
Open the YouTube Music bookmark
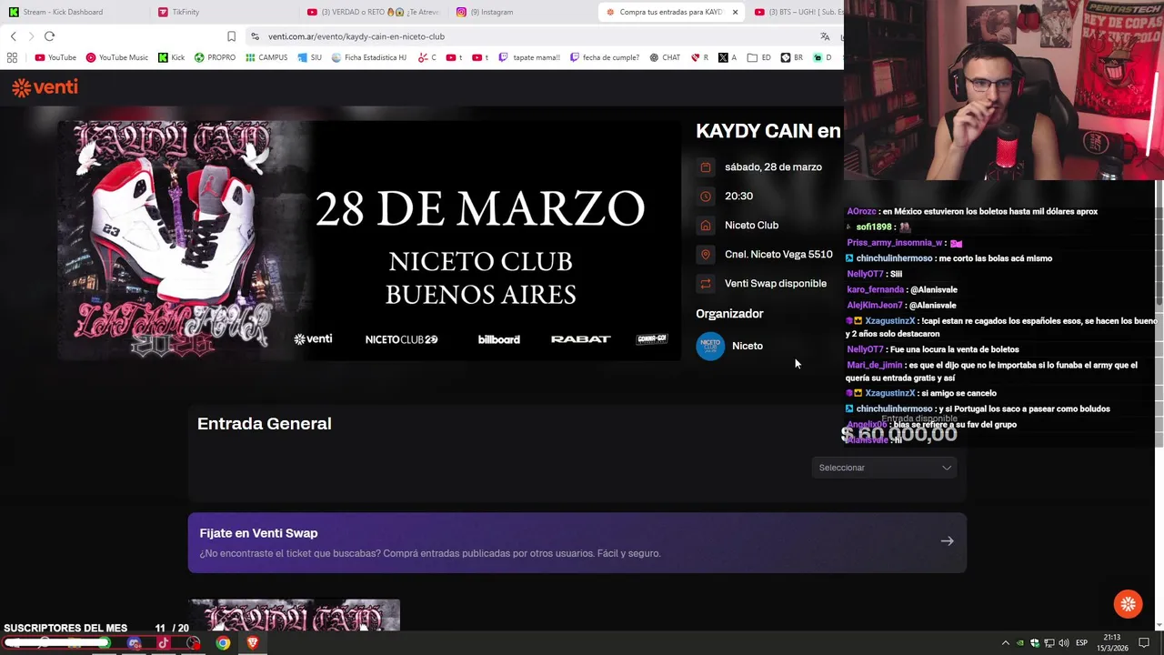[116, 57]
